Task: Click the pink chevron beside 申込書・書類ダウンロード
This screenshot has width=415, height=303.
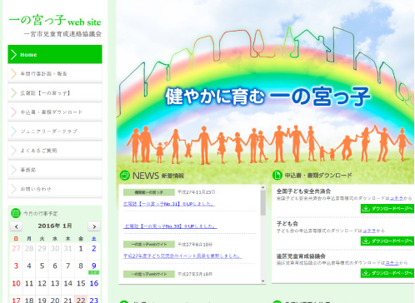Action: click(13, 112)
